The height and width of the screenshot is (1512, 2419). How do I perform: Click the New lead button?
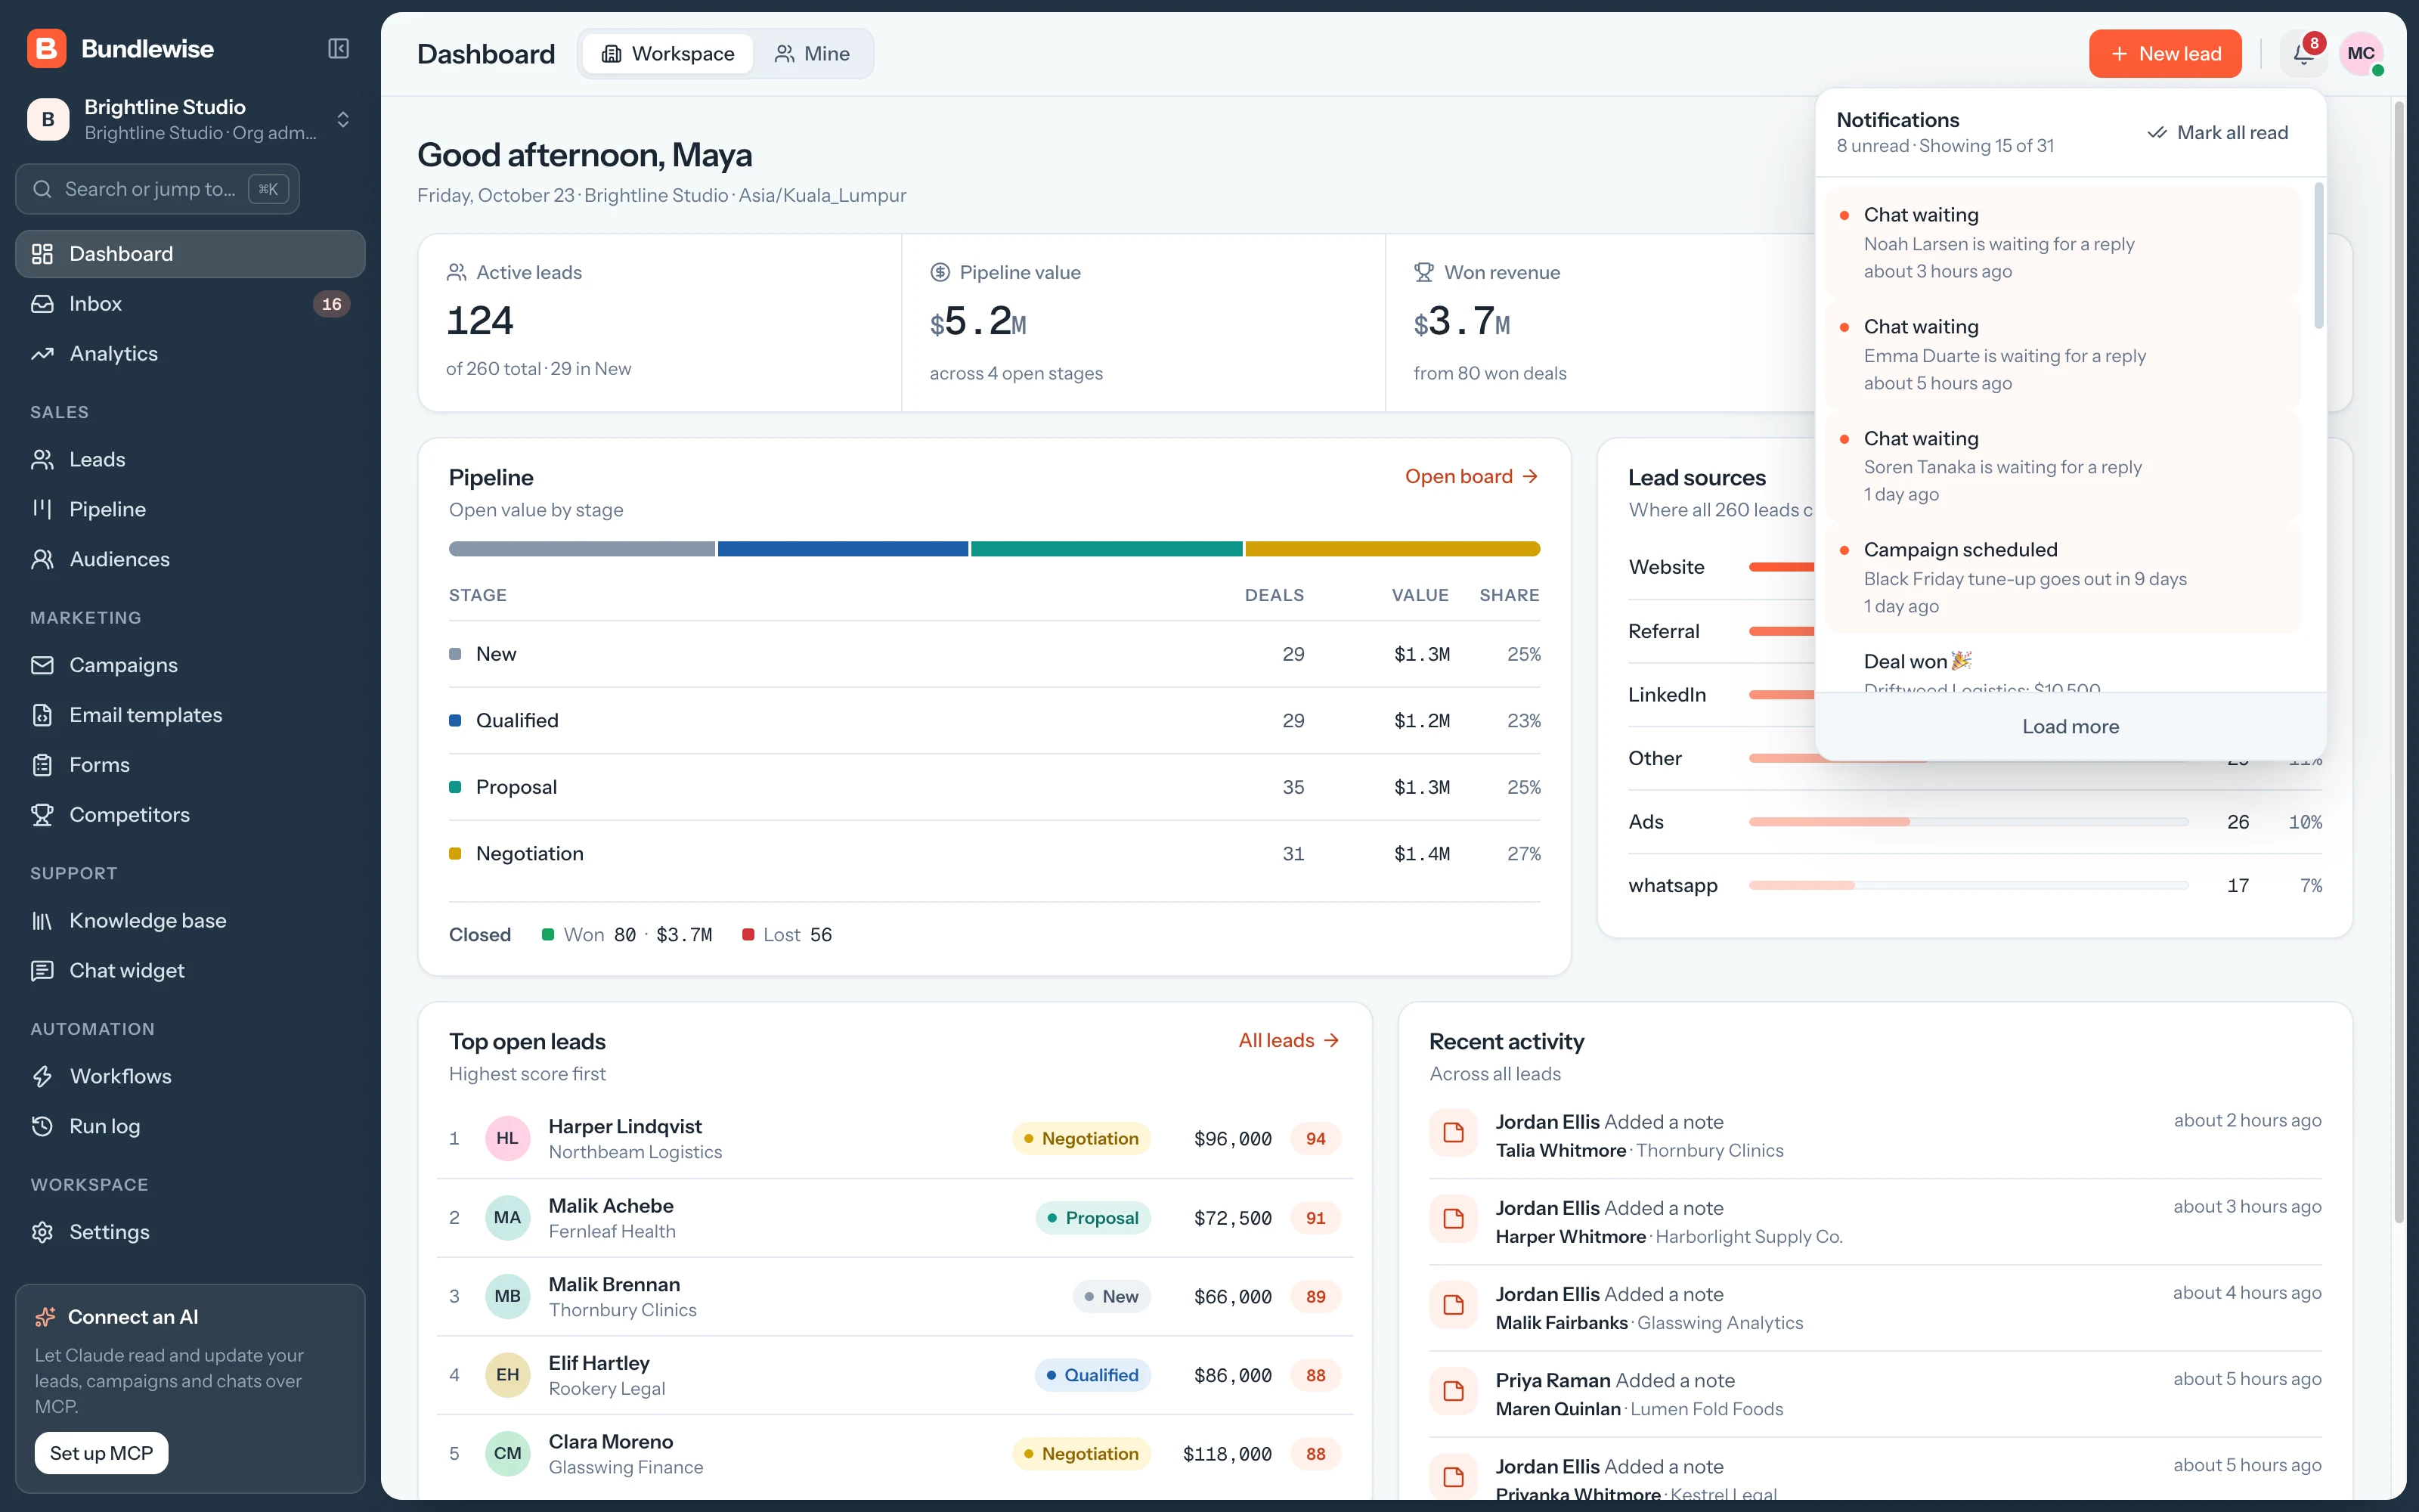pyautogui.click(x=2164, y=54)
